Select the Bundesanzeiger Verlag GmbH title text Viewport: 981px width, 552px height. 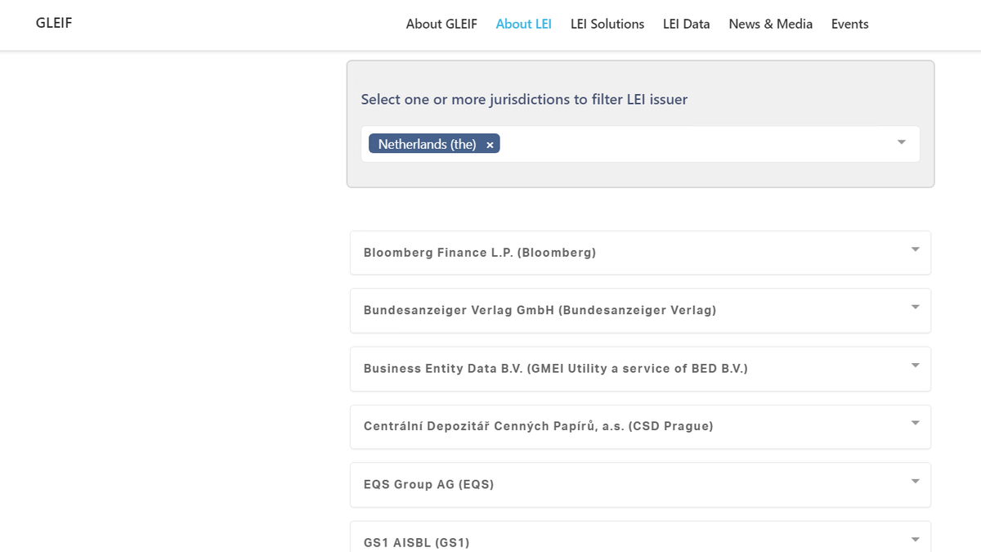pyautogui.click(x=540, y=310)
